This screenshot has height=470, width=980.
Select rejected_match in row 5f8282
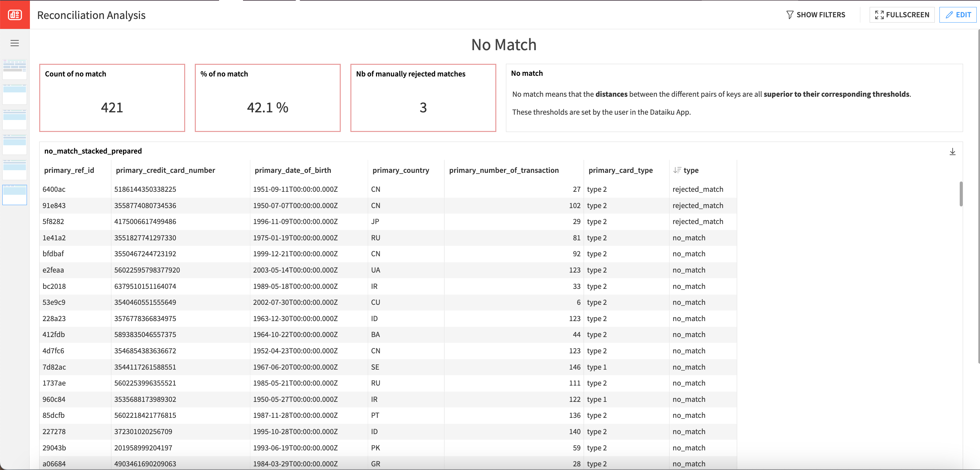(698, 221)
